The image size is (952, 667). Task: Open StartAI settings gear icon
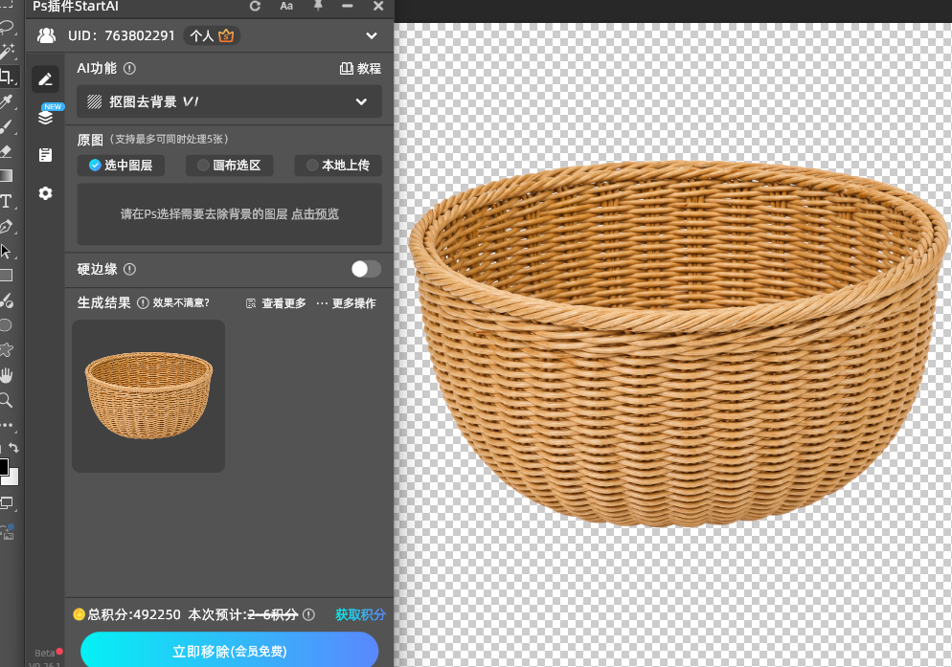pos(46,193)
